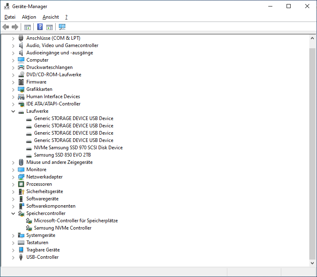Click the Druckwarteschlangen printer icon

[21, 67]
